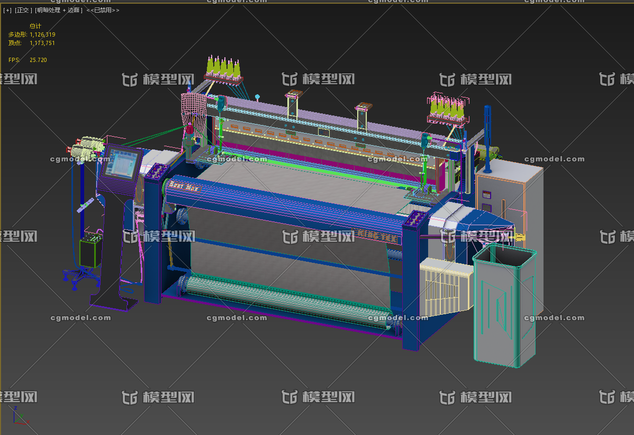Screen dimensions: 634x435
Task: Click the FPS value 25.720
Action: pyautogui.click(x=38, y=60)
